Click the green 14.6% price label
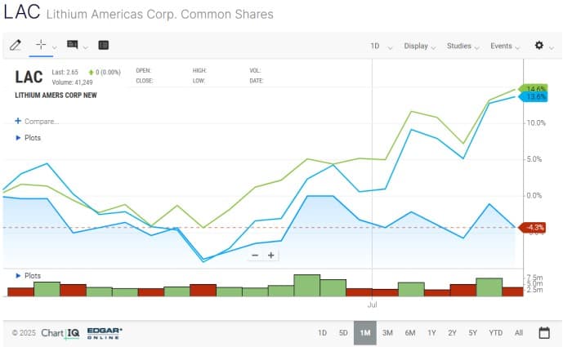This screenshot has height=347, width=572. pyautogui.click(x=536, y=88)
